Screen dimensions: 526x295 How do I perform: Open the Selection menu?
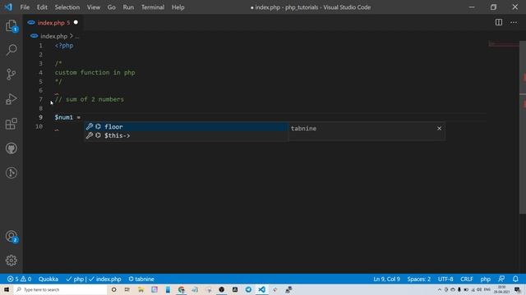pos(67,7)
